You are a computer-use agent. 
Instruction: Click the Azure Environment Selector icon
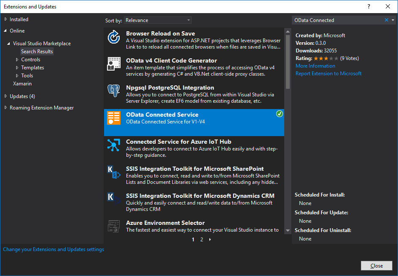coord(114,226)
